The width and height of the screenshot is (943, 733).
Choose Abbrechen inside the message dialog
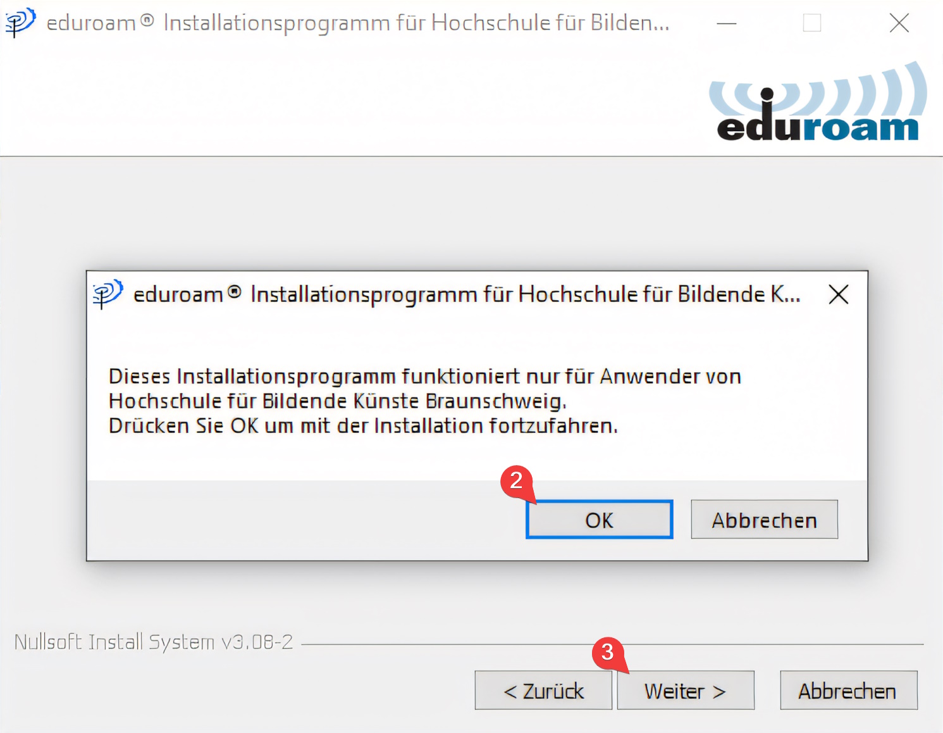coord(764,520)
